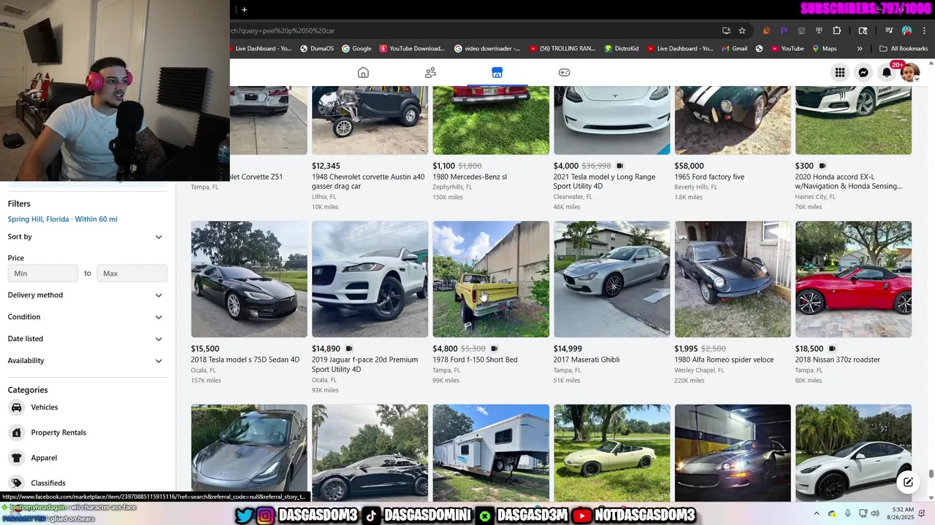Click the Min price field
The width and height of the screenshot is (935, 525).
pyautogui.click(x=43, y=273)
